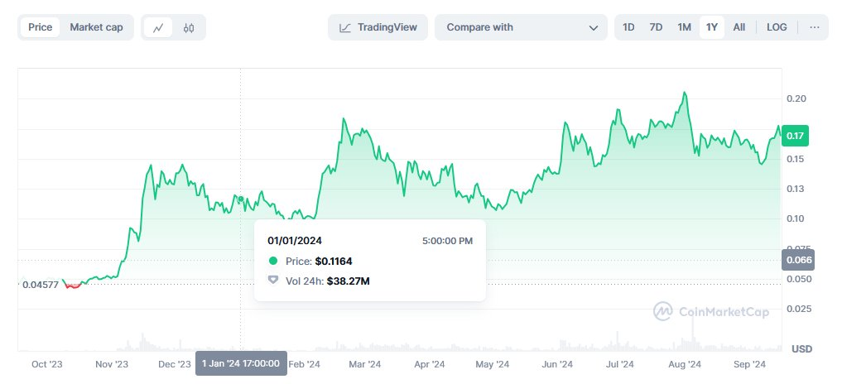This screenshot has height=384, width=842.
Task: Choose the 1M time range
Action: coord(684,27)
